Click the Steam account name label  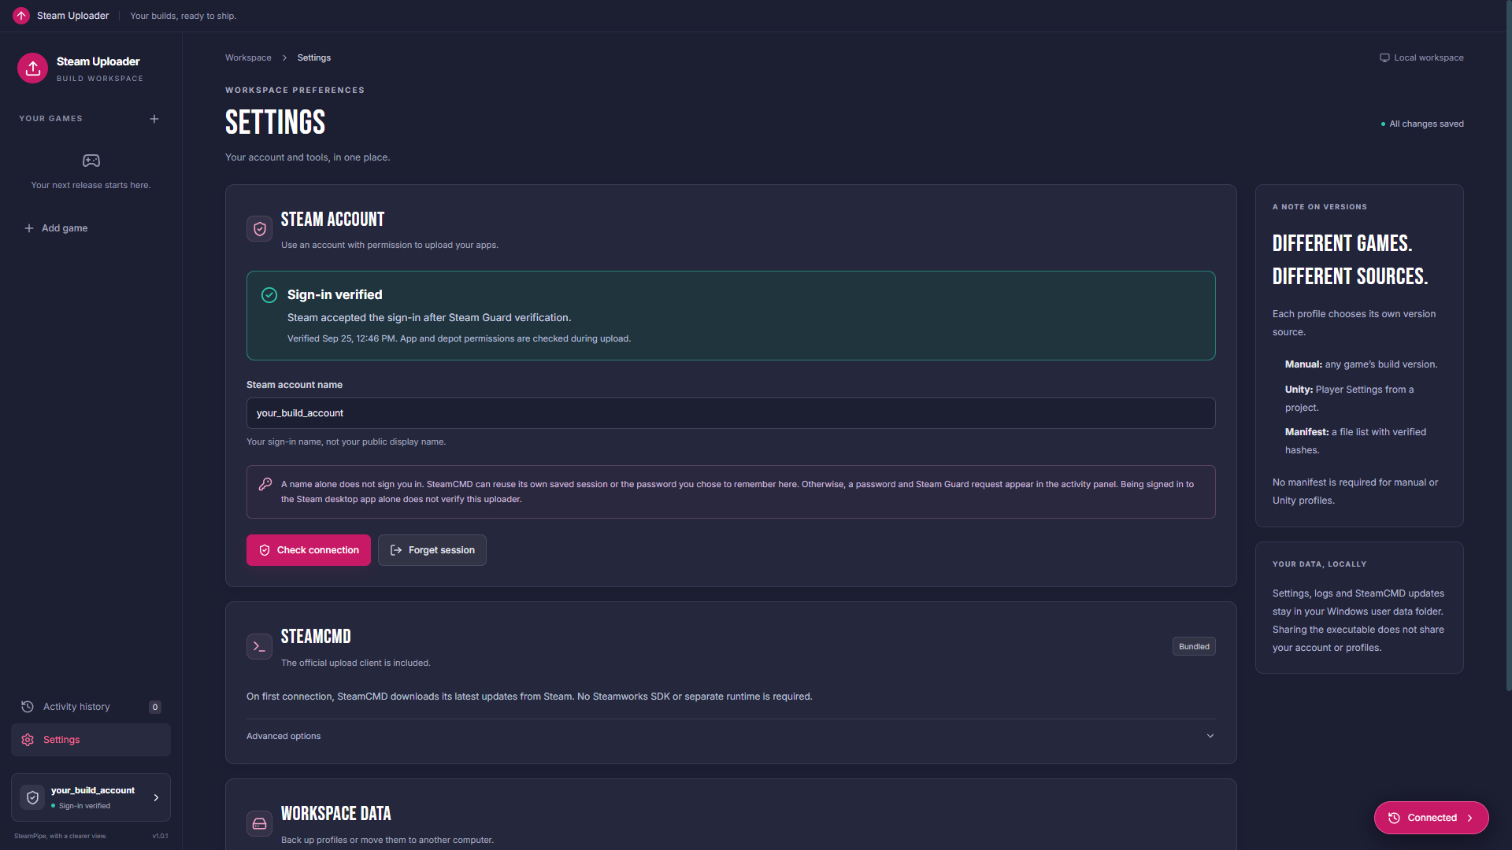click(295, 385)
